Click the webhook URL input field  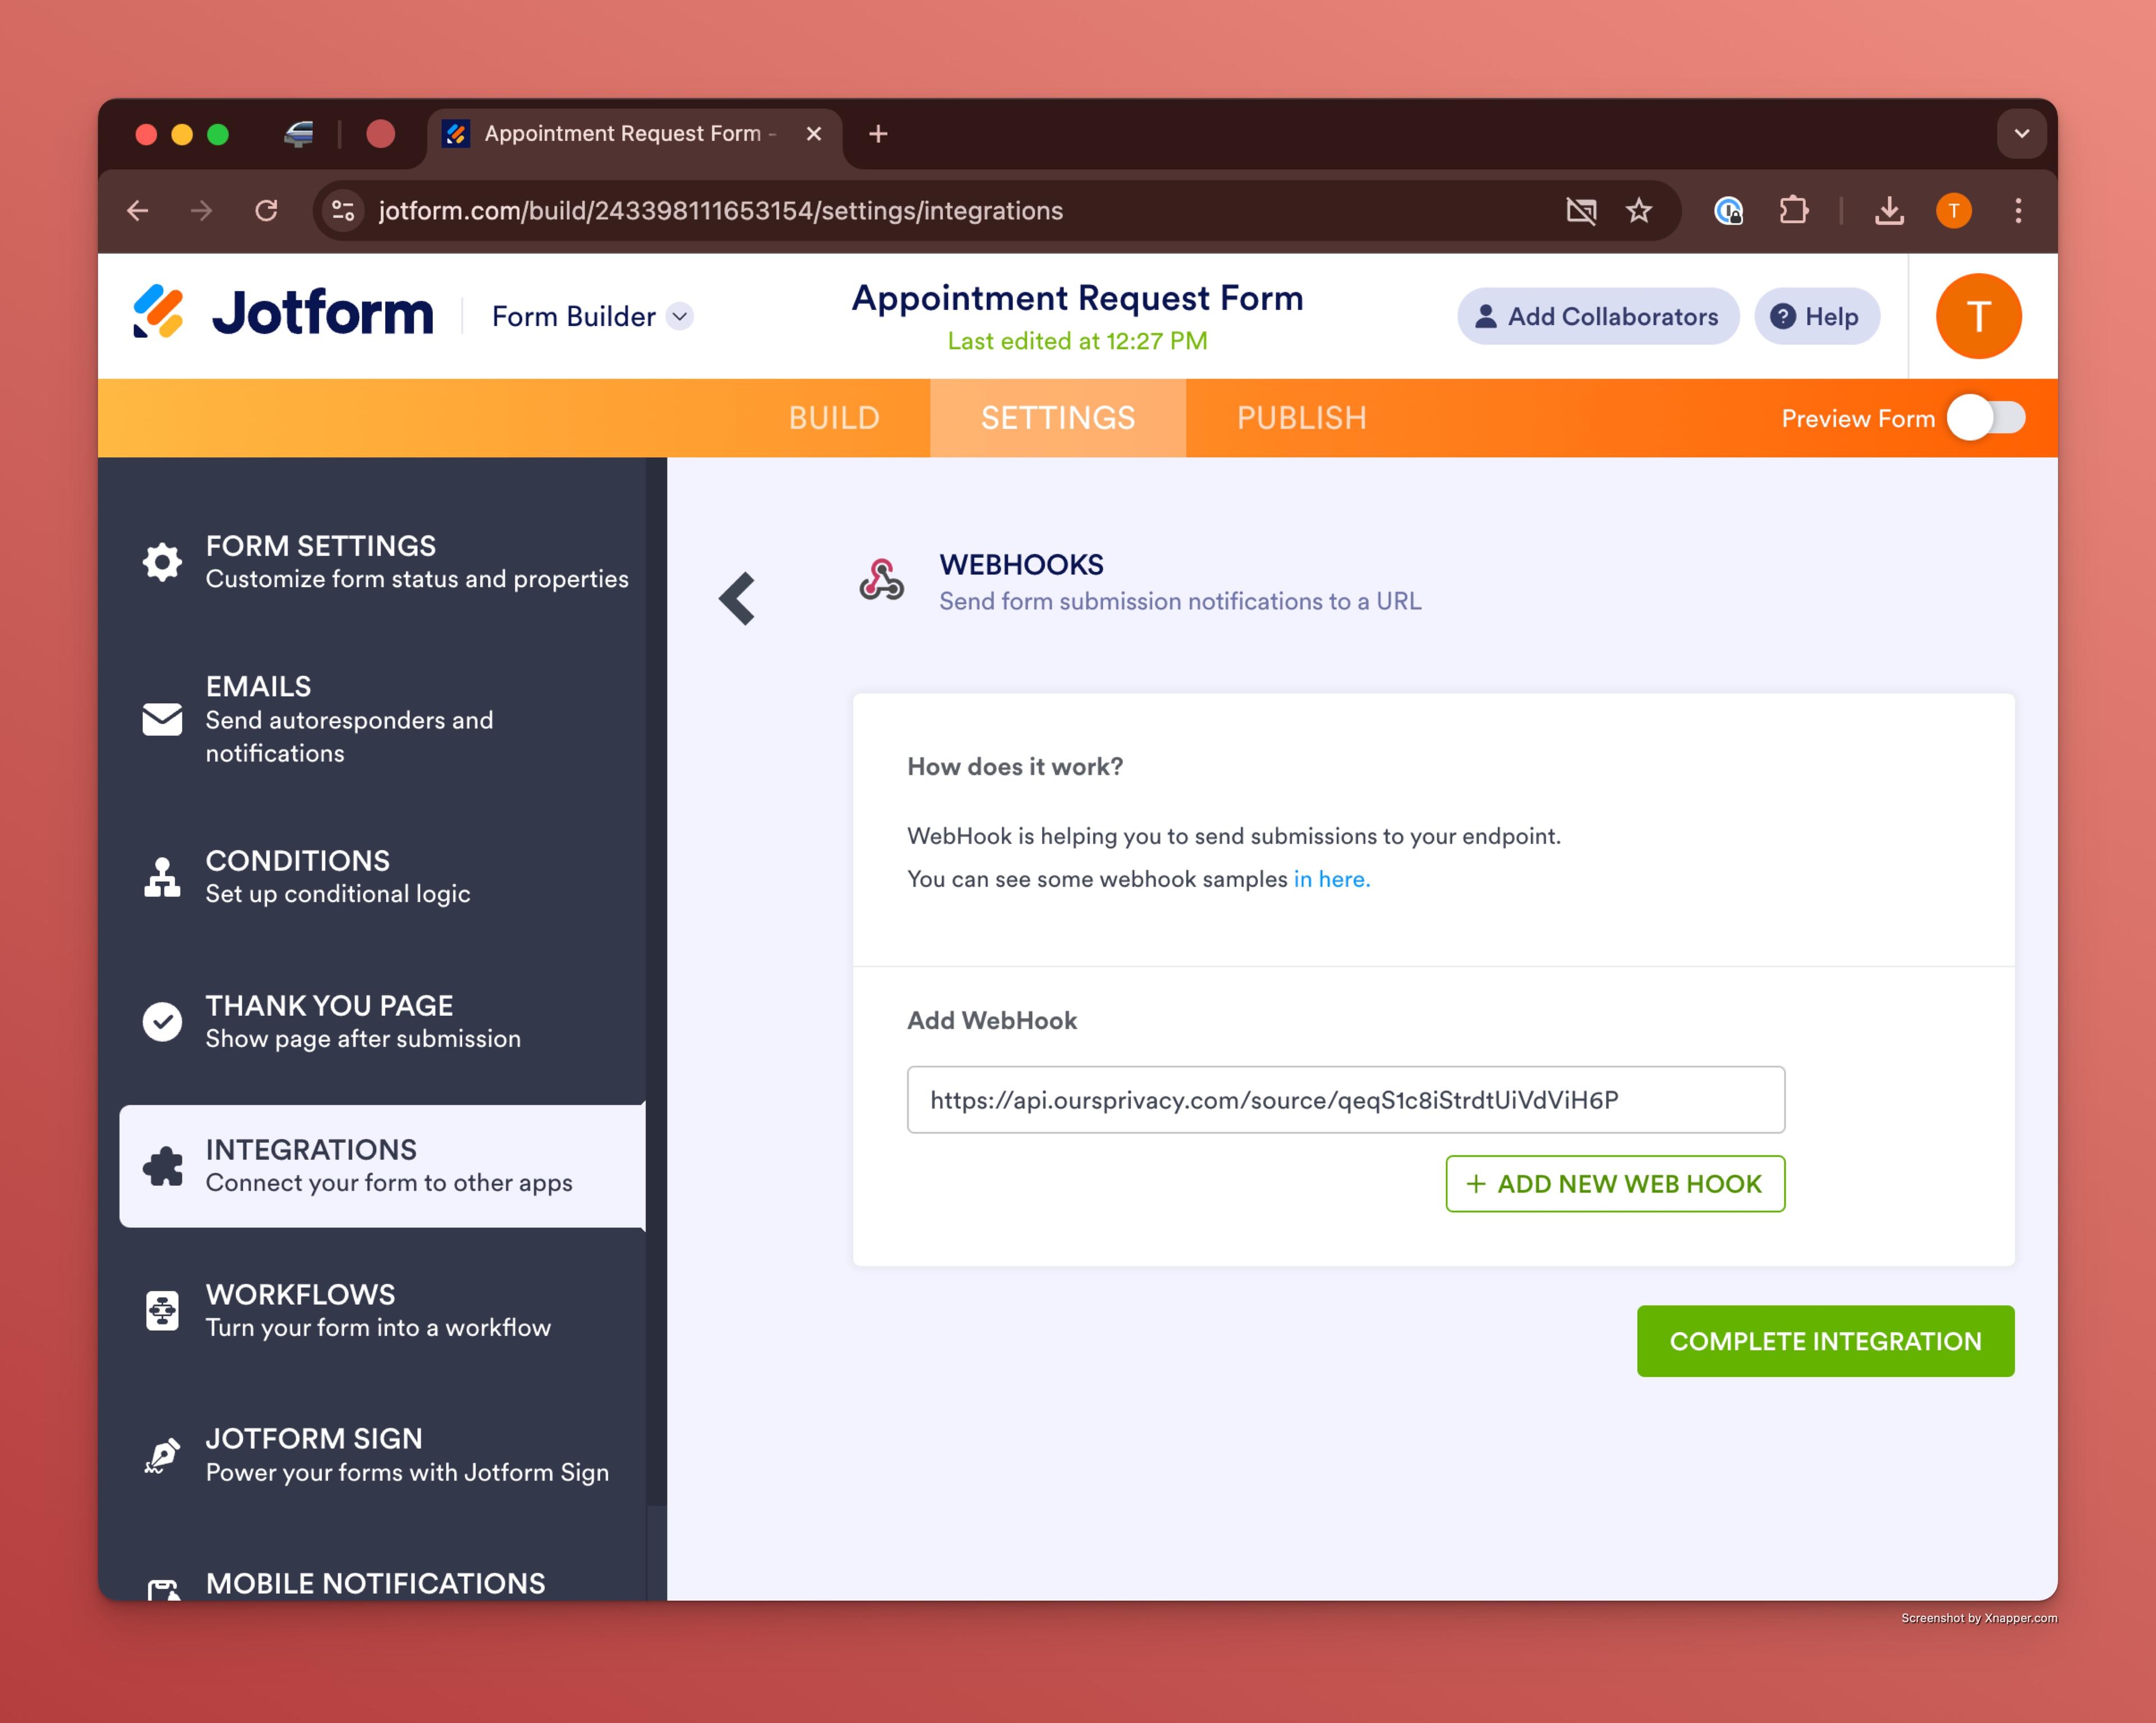click(1345, 1101)
